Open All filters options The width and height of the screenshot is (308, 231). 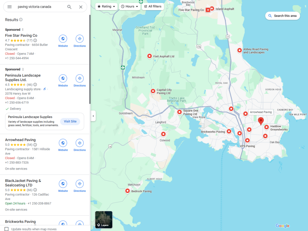pos(153,6)
